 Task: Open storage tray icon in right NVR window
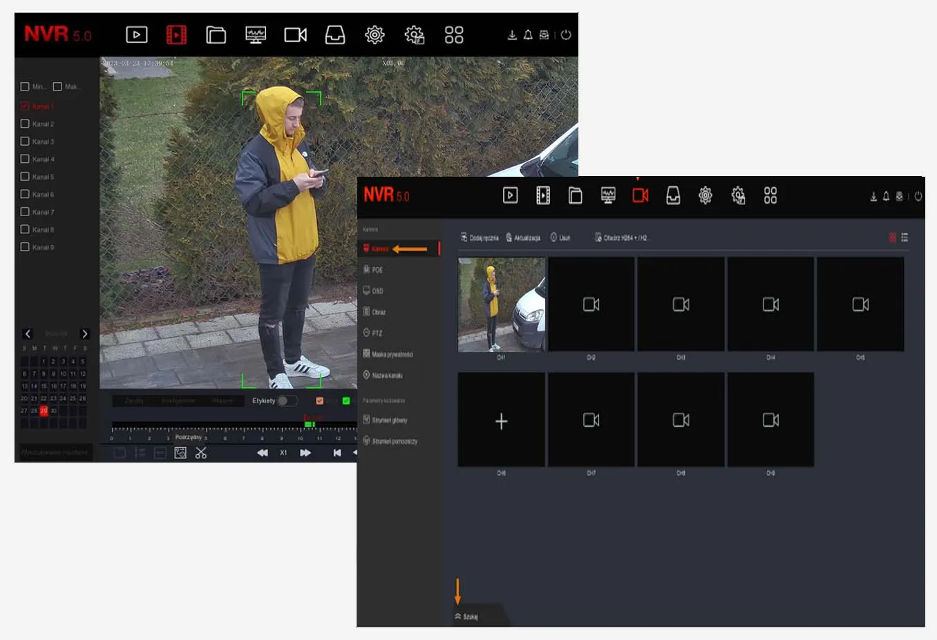click(x=673, y=196)
